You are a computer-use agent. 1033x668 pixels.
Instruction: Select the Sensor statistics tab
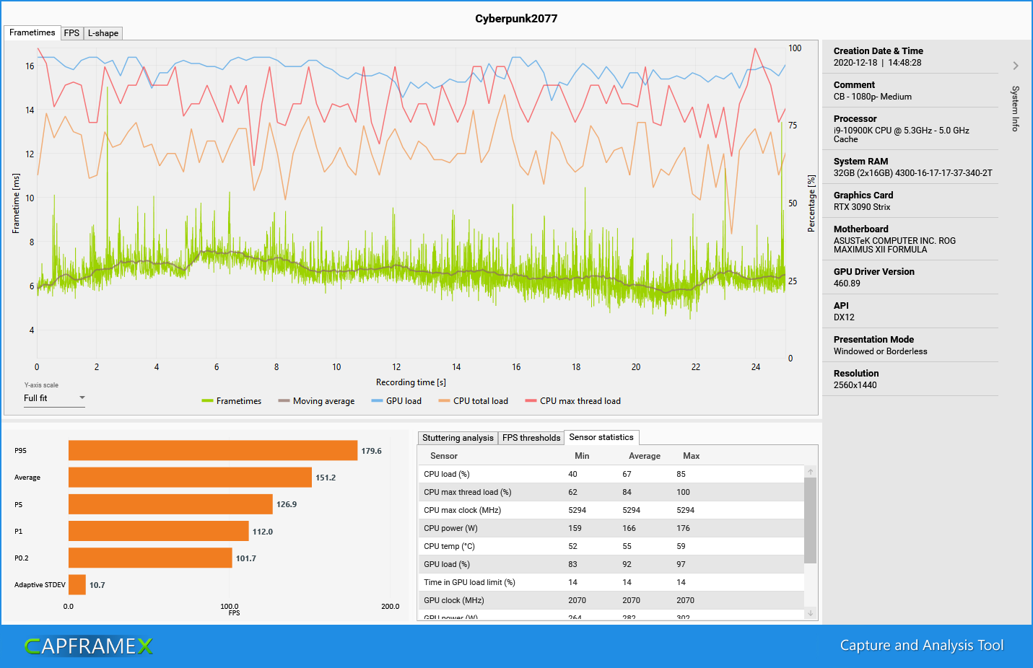601,437
